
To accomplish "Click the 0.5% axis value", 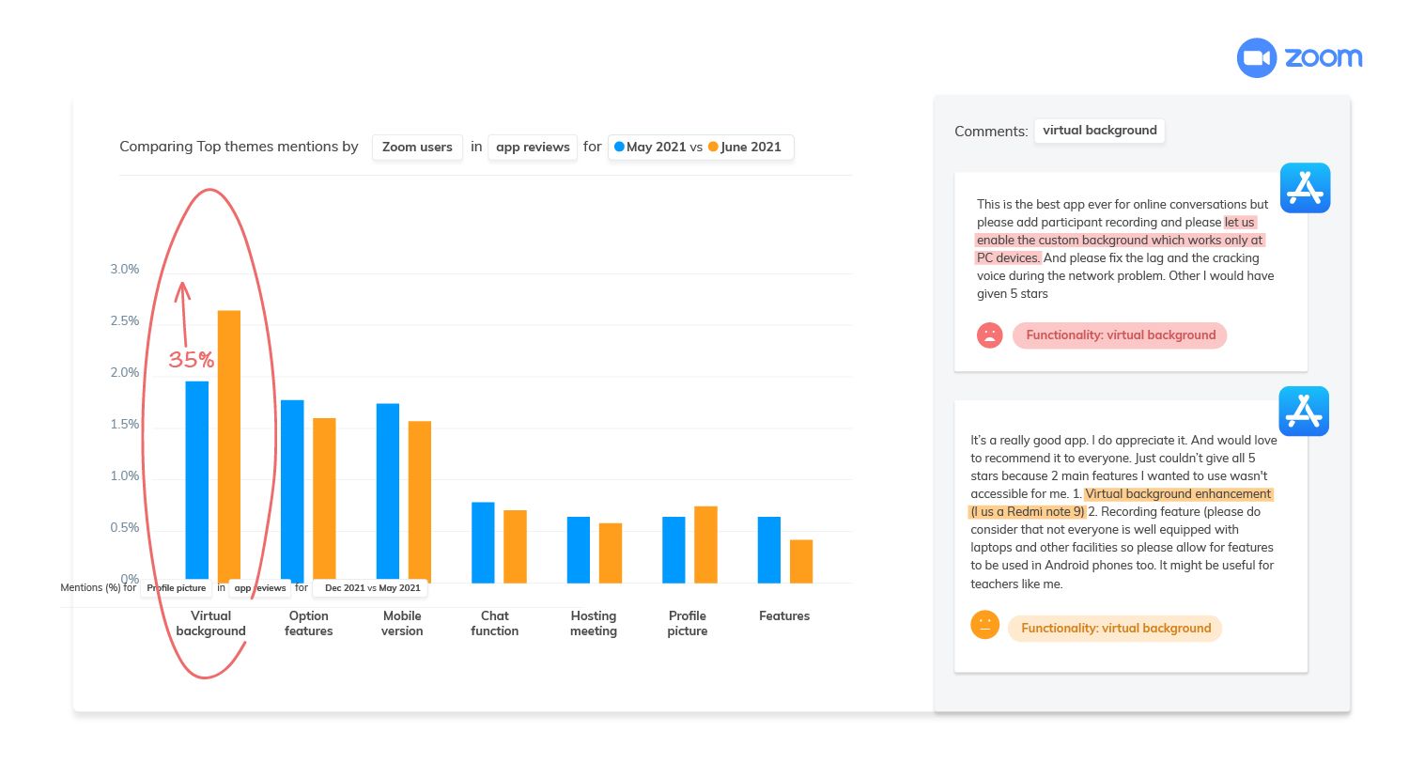I will (124, 528).
